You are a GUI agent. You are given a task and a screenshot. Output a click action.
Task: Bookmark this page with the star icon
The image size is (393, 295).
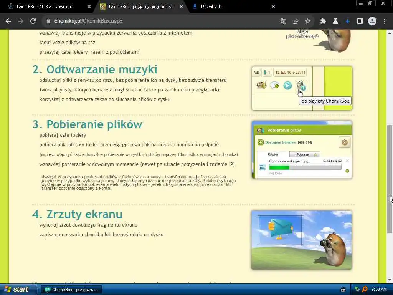[x=308, y=22]
